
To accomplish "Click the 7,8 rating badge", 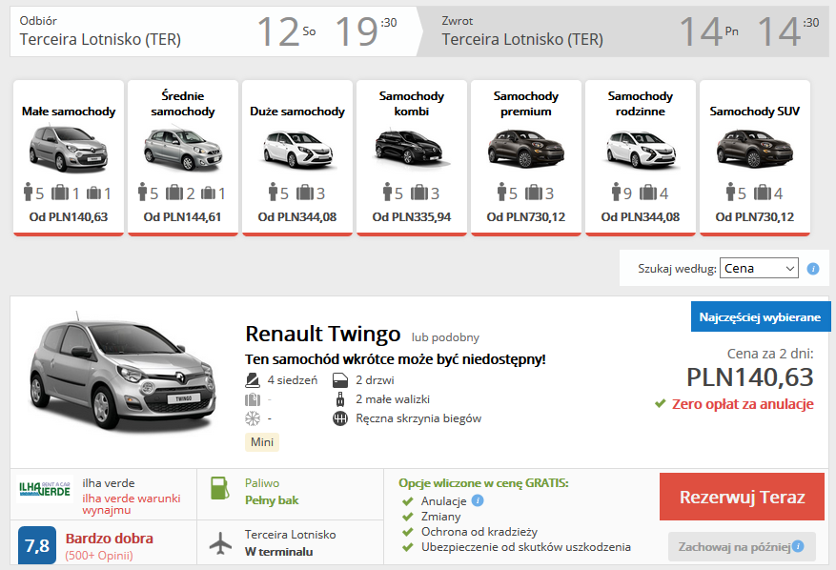I will coord(37,545).
